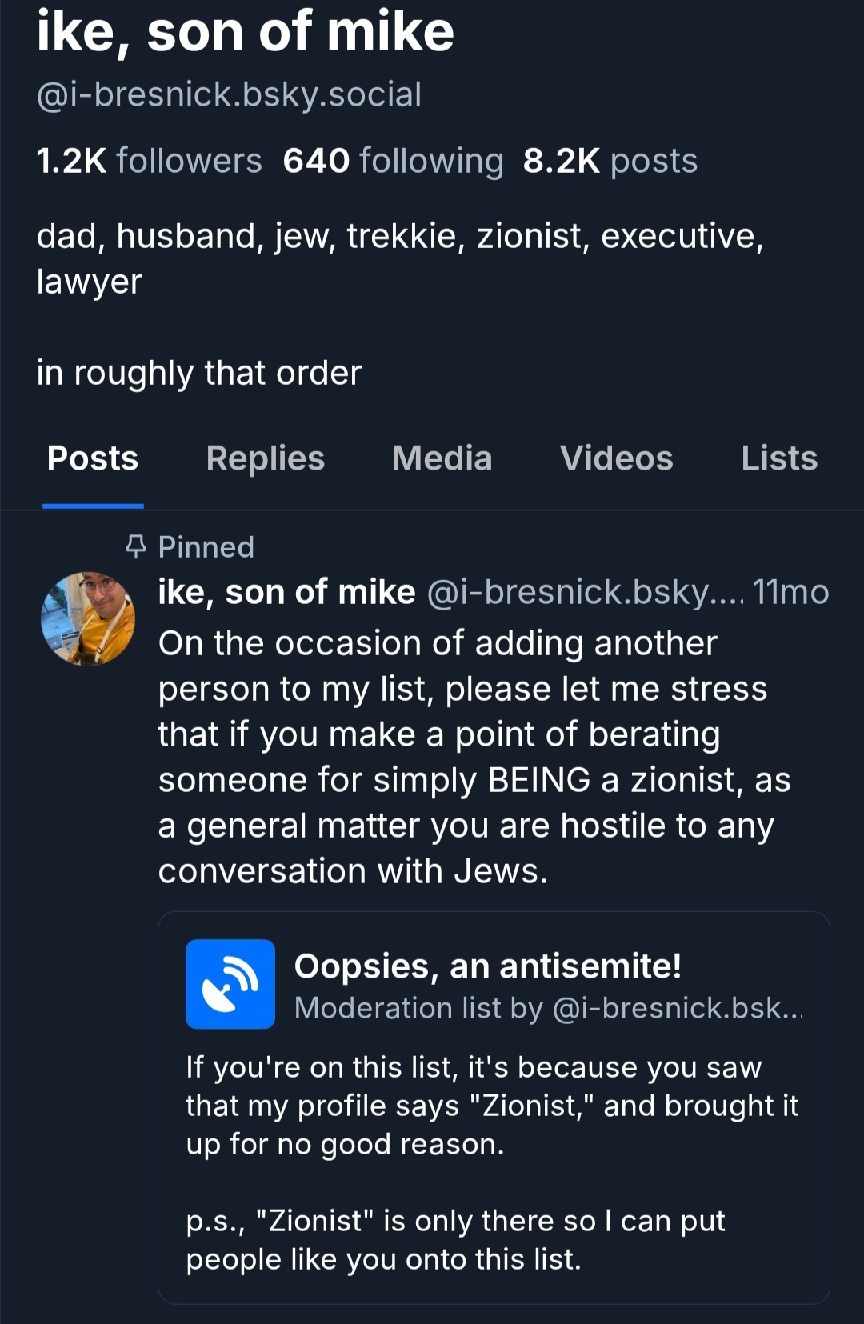Screen dimensions: 864x1324
Task: Switch to the Replies tab
Action: 265,458
